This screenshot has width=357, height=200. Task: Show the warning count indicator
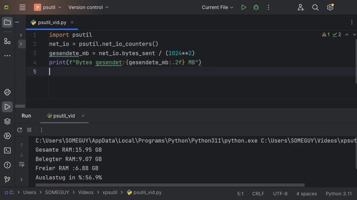pyautogui.click(x=326, y=34)
